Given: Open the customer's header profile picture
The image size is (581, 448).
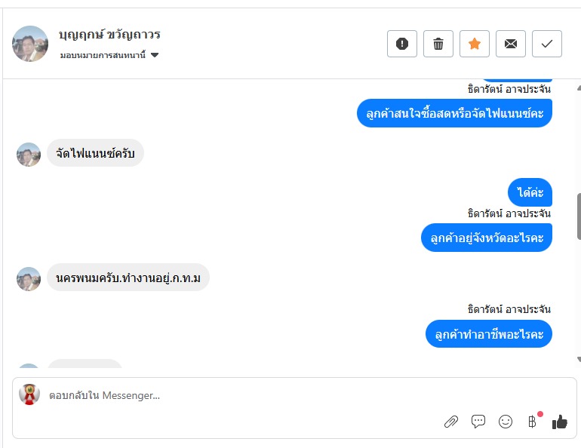Looking at the screenshot, I should click(x=30, y=44).
